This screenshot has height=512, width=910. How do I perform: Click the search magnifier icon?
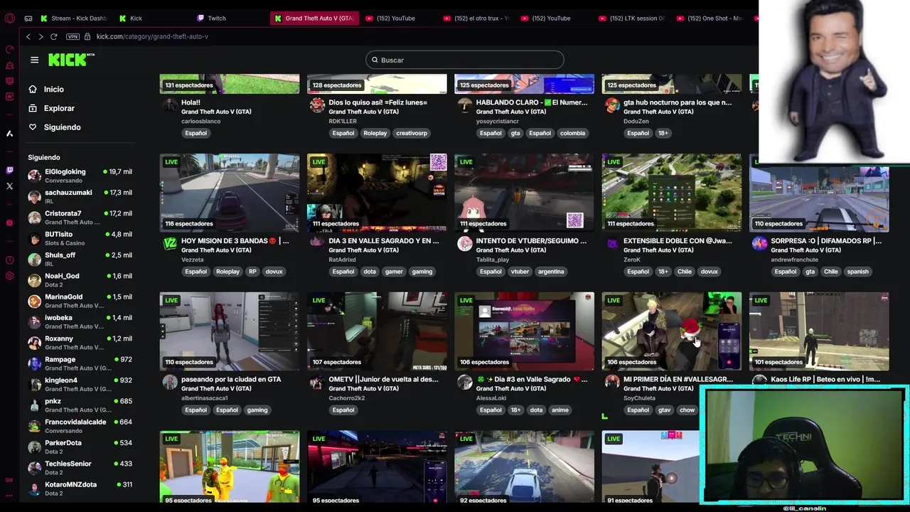point(375,60)
